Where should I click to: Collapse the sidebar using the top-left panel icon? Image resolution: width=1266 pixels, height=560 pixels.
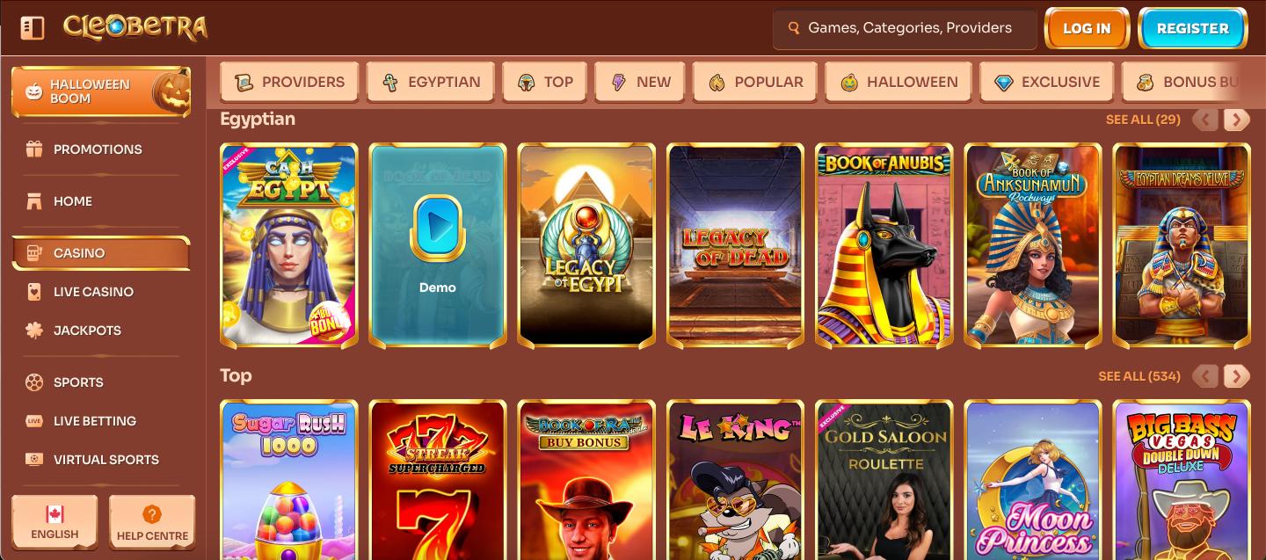(32, 28)
